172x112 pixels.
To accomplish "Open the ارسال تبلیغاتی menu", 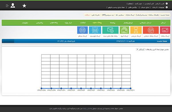I will pyautogui.click(x=145, y=23).
